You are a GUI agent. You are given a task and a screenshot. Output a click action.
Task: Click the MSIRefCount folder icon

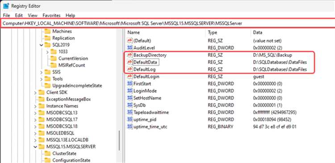tap(54, 65)
